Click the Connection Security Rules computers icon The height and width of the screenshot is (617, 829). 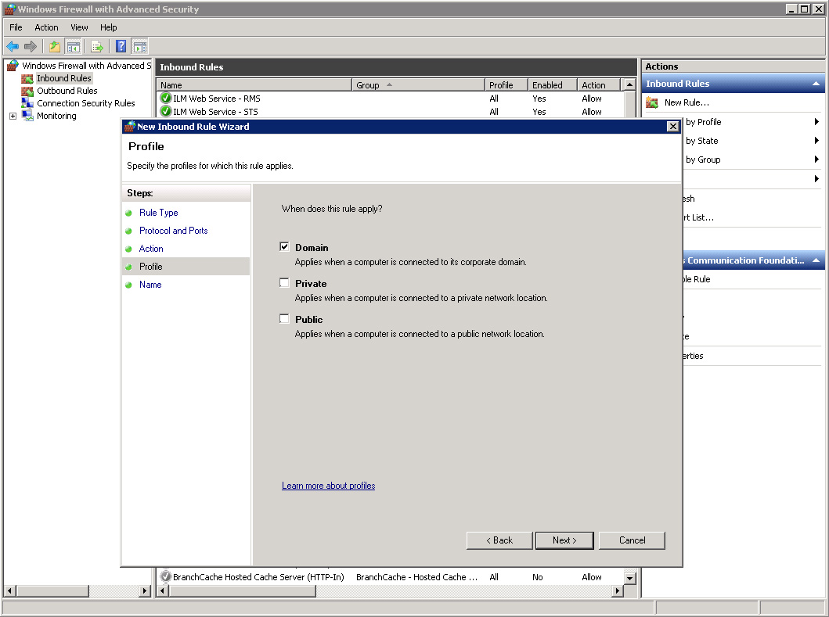point(27,103)
